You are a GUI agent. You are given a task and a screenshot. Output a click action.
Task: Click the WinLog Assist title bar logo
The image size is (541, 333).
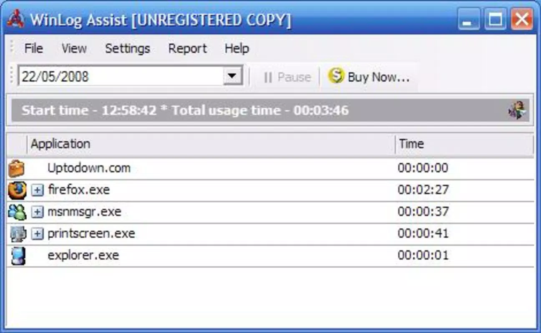pyautogui.click(x=15, y=19)
